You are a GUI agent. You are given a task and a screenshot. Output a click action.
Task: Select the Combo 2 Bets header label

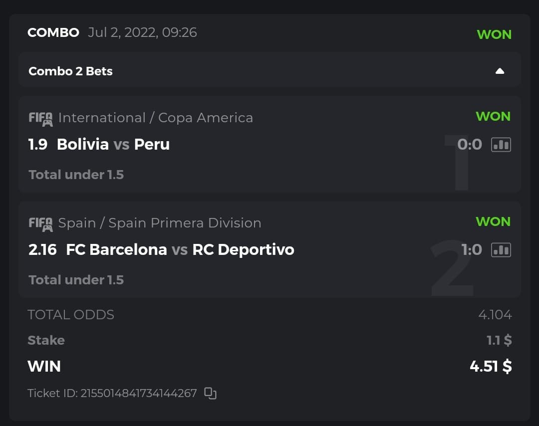(x=70, y=71)
